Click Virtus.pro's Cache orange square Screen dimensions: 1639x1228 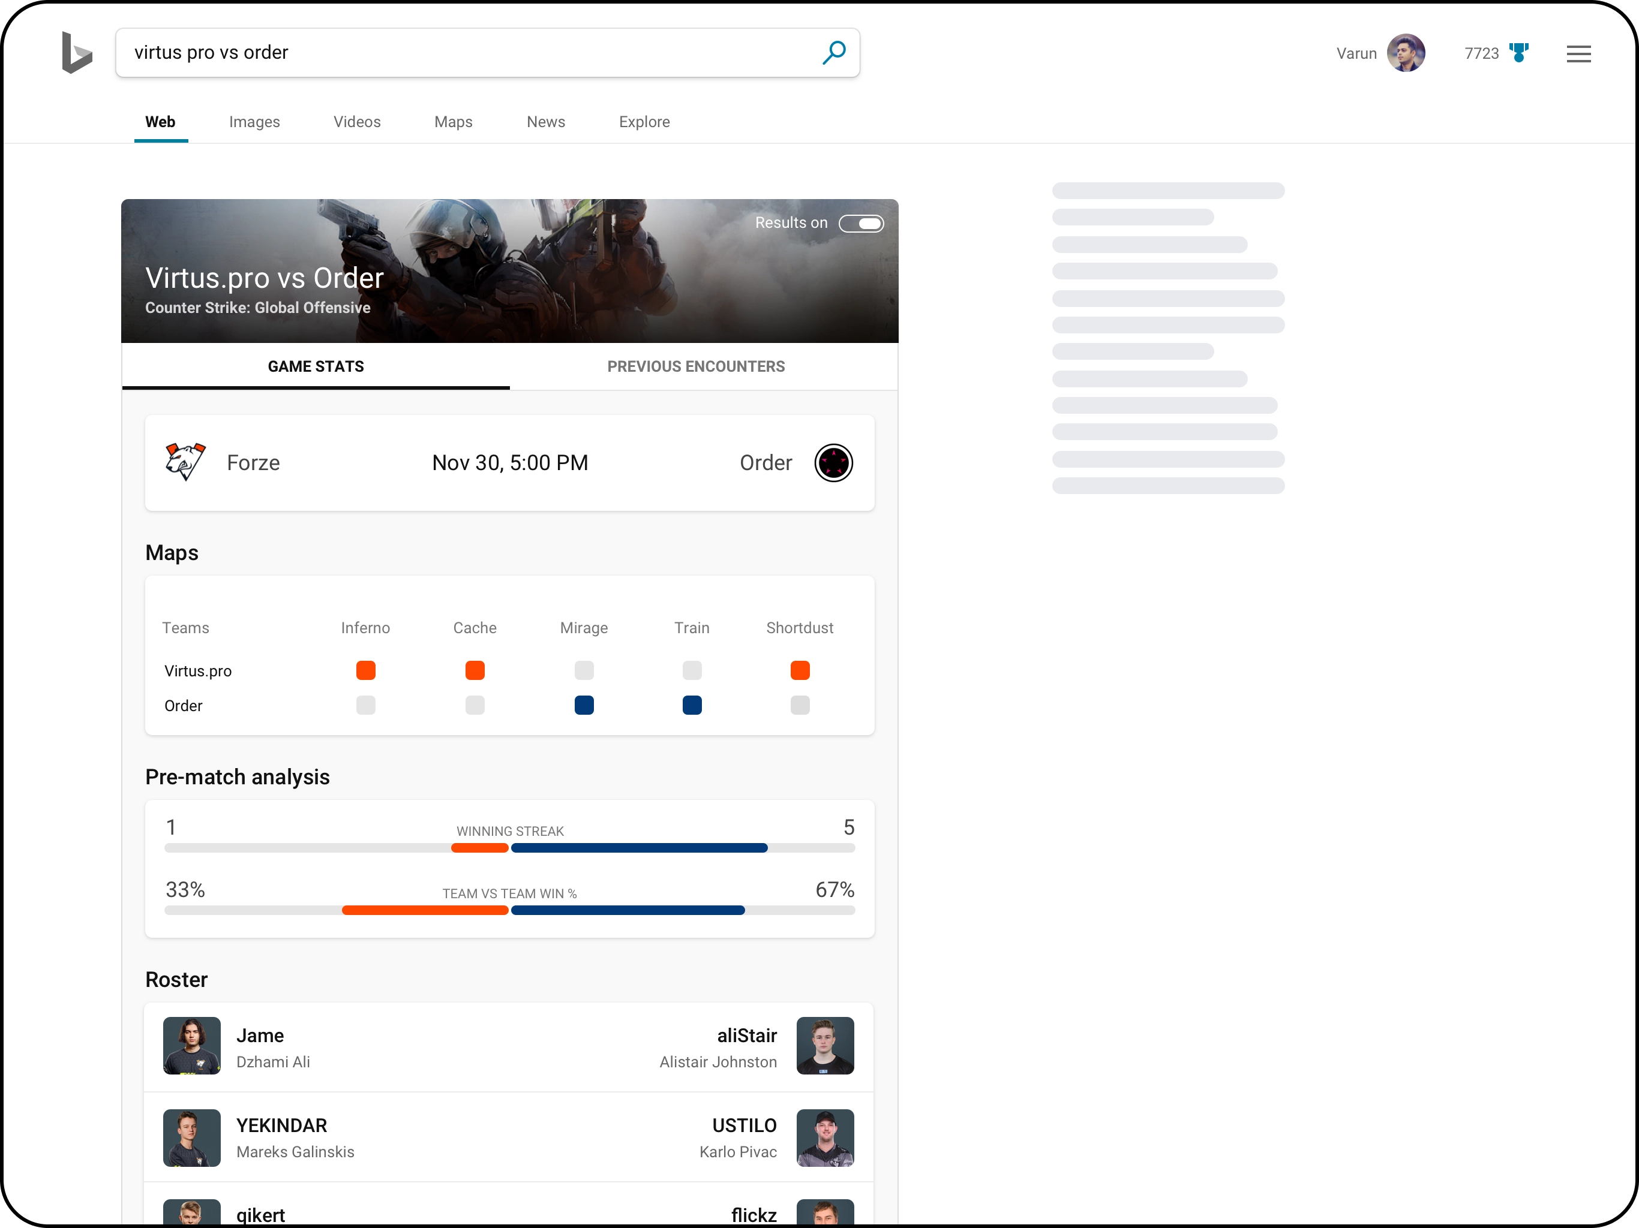coord(475,670)
